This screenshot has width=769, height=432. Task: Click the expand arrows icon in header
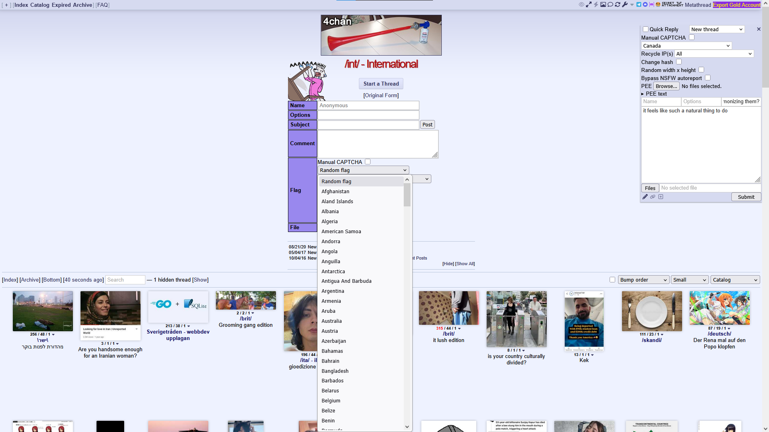589,5
